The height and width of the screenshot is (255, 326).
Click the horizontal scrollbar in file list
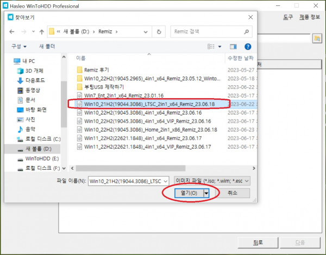(x=130, y=168)
